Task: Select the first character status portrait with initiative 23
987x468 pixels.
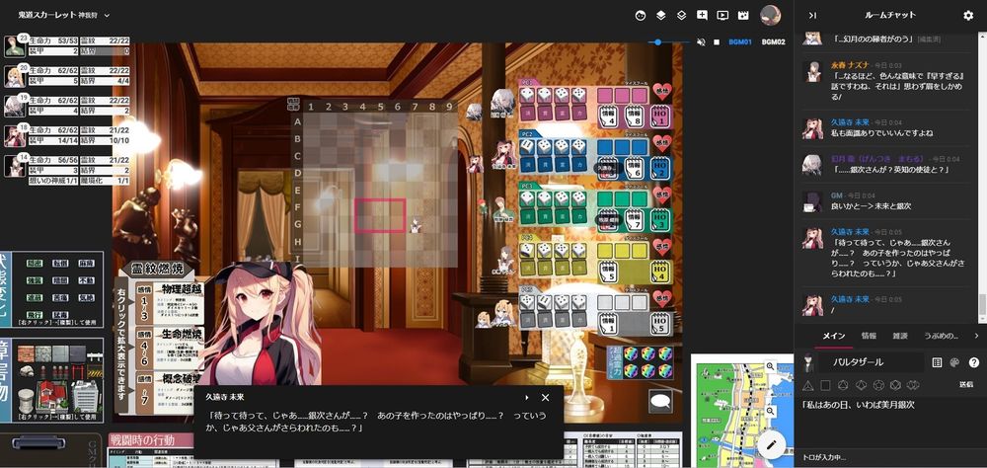Action: coord(14,46)
